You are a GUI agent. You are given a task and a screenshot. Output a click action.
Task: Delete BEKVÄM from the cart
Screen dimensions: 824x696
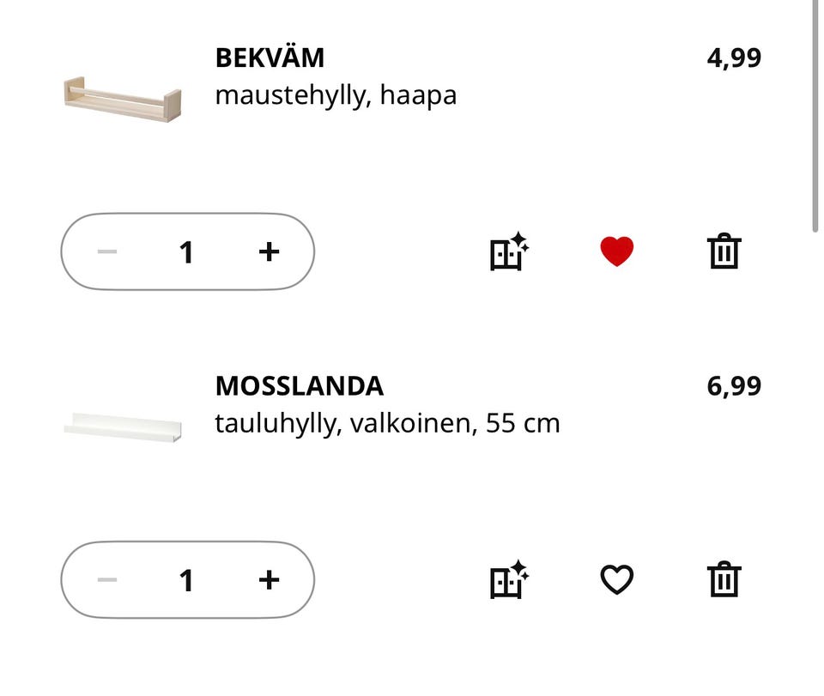pos(724,251)
